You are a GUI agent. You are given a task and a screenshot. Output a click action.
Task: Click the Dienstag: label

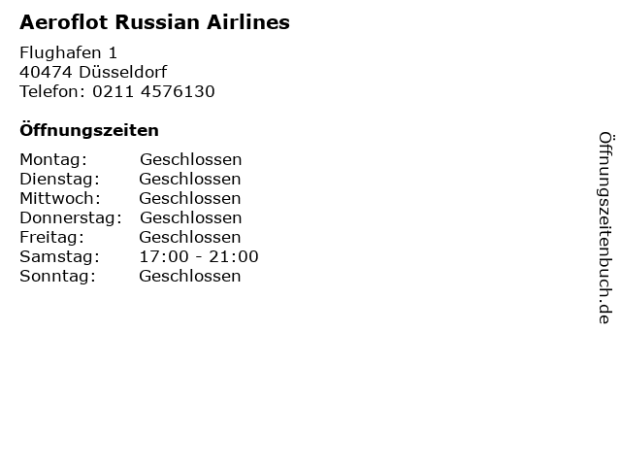coord(59,179)
